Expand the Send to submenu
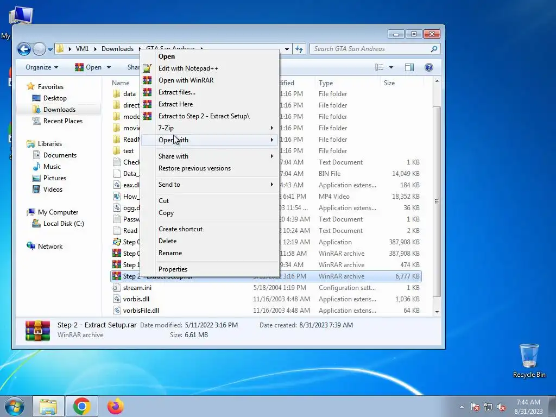The image size is (556, 417). click(210, 185)
